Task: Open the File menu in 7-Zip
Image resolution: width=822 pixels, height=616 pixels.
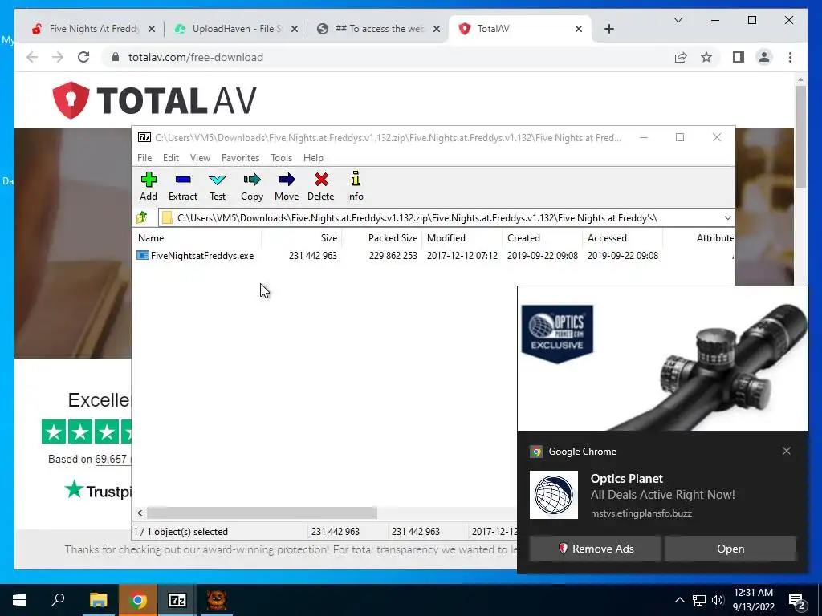Action: pos(144,158)
